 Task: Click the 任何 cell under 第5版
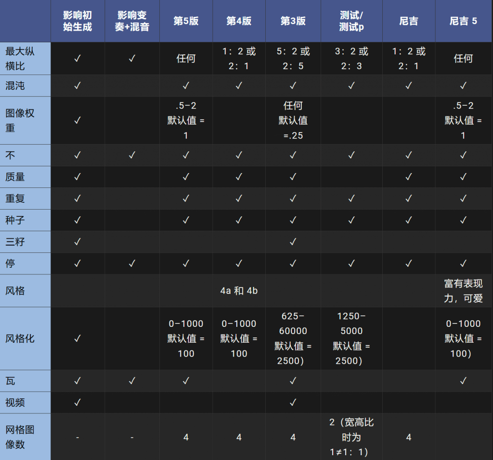pyautogui.click(x=186, y=58)
